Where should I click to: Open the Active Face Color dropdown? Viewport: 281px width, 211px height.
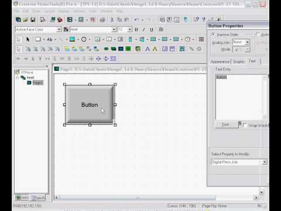[59, 29]
